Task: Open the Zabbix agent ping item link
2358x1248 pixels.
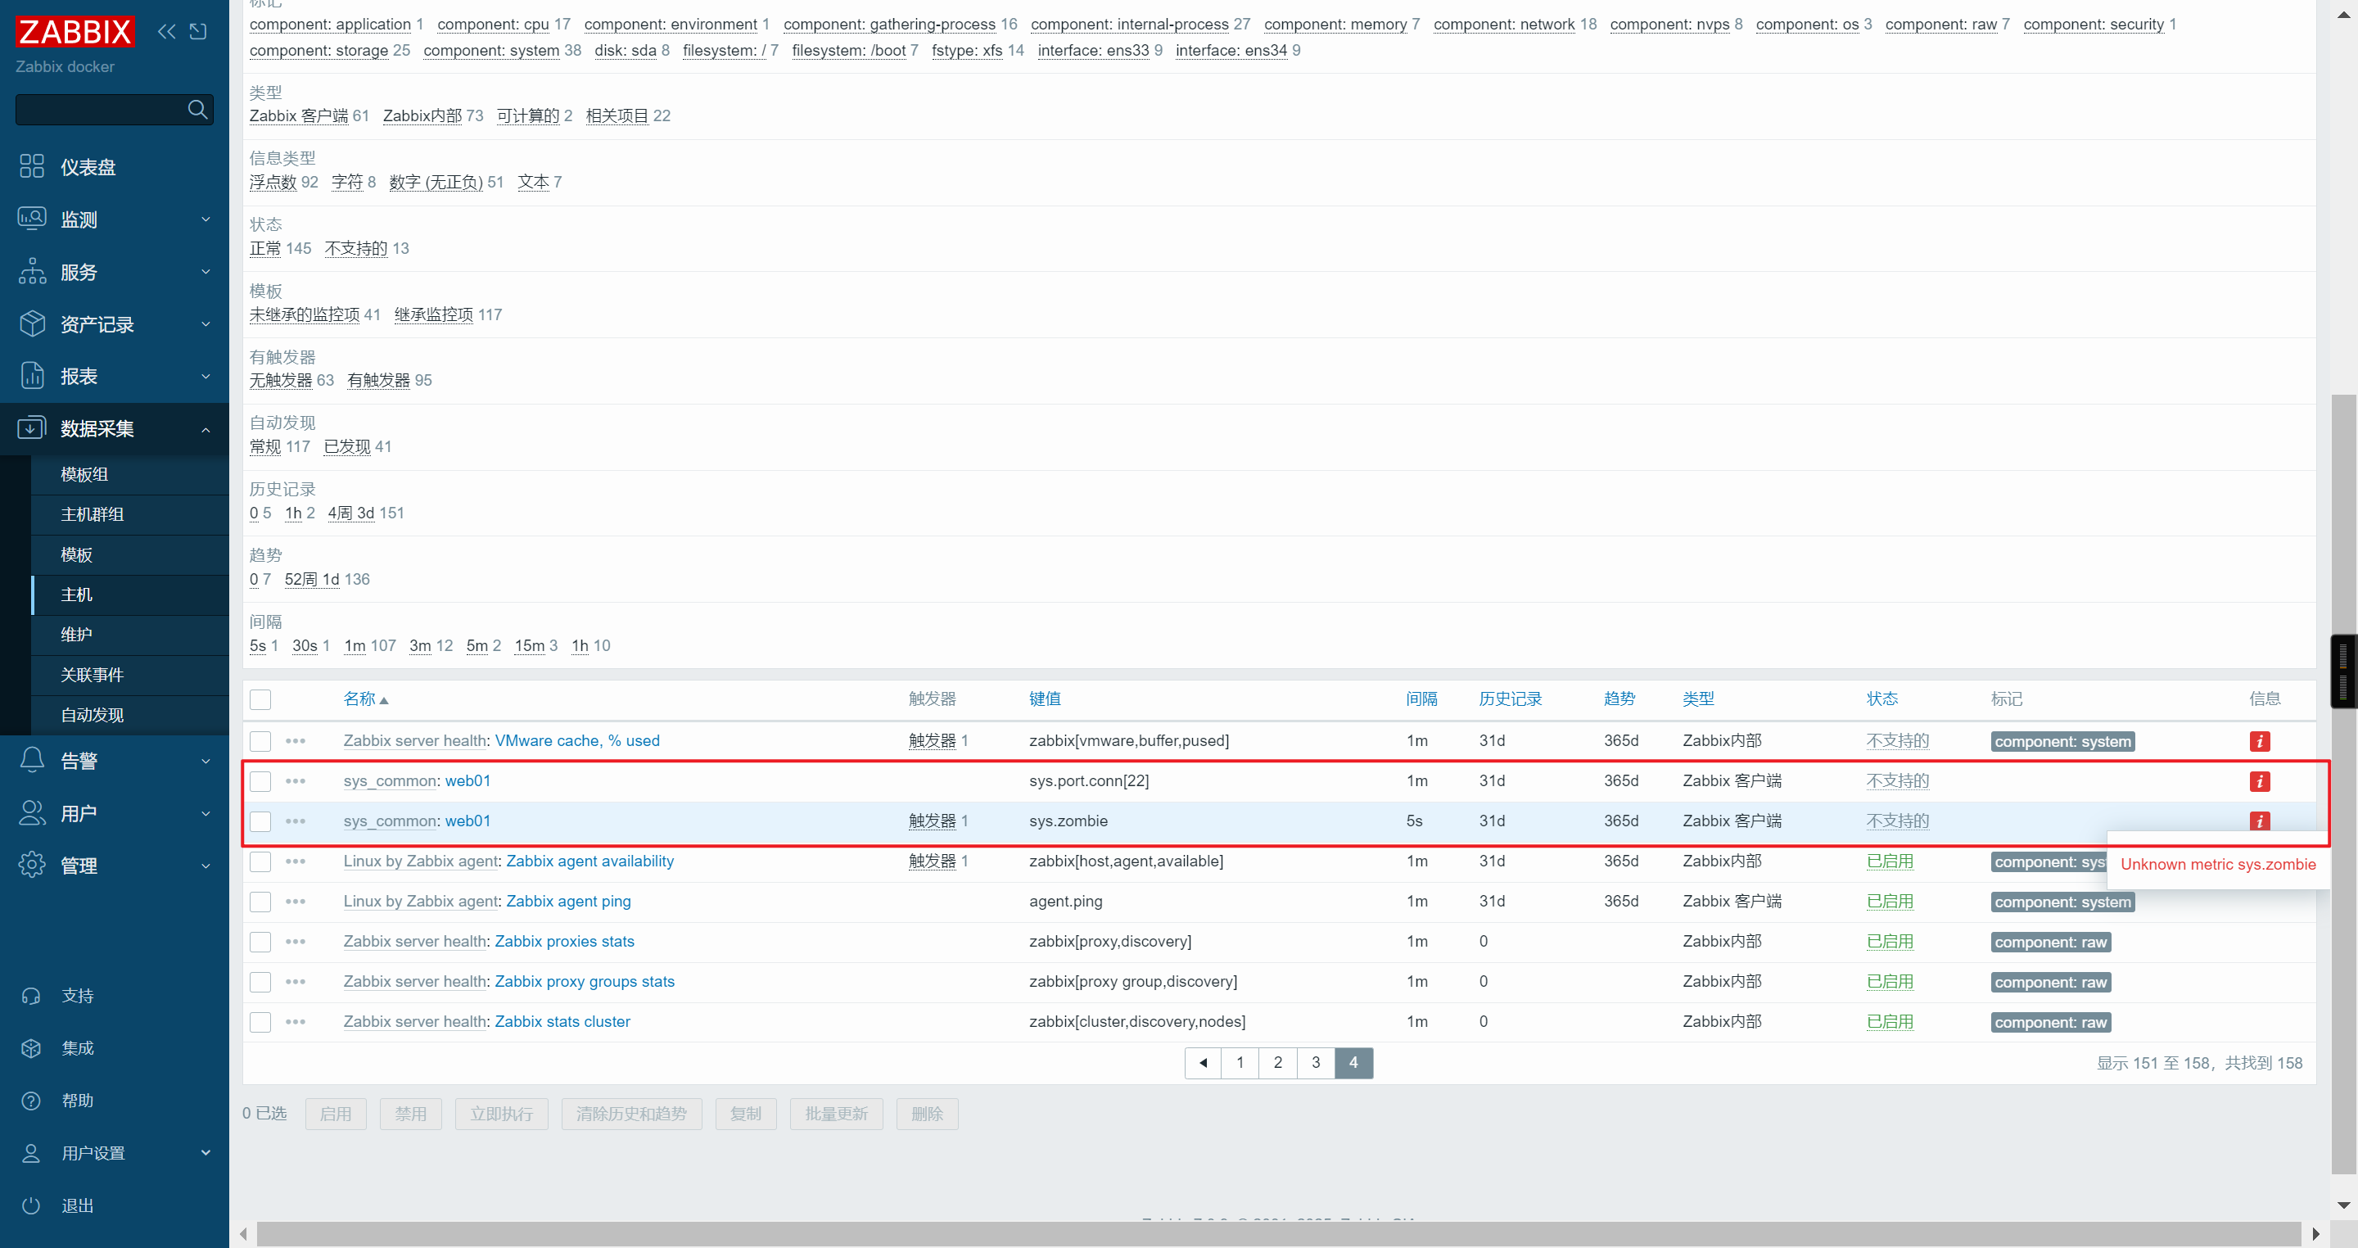Action: [567, 902]
